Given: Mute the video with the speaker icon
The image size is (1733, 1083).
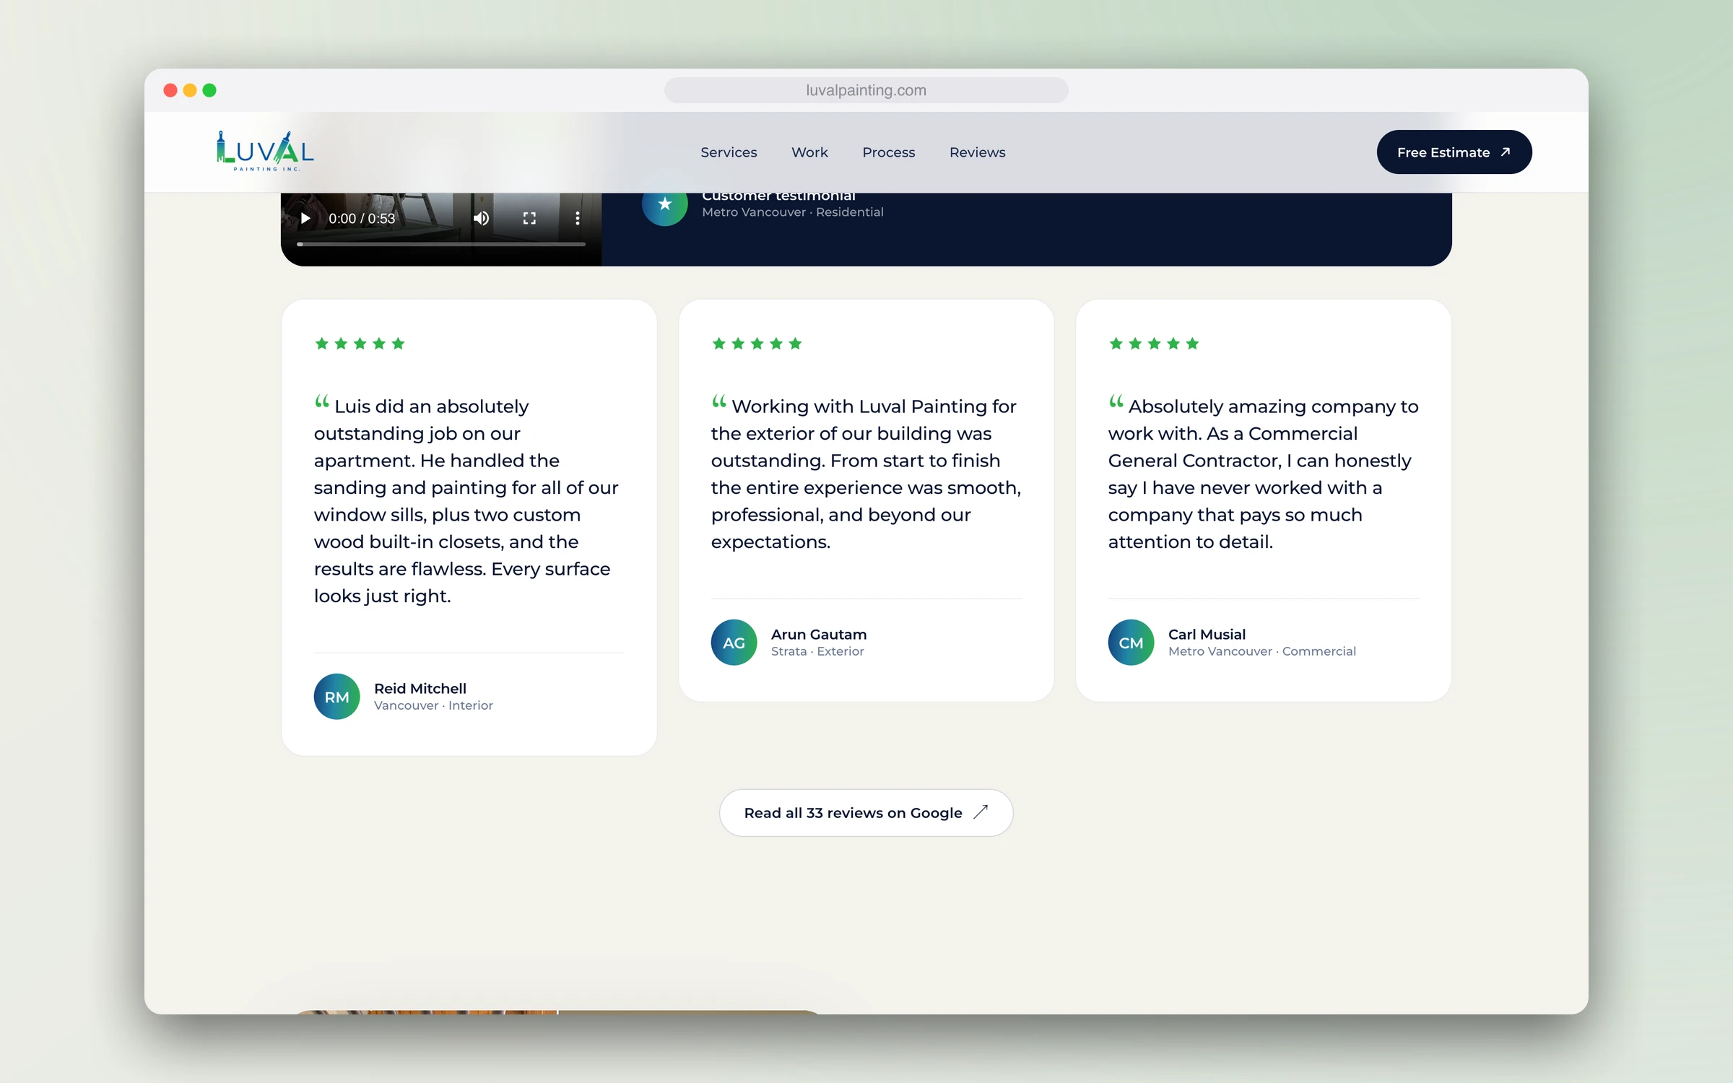Looking at the screenshot, I should tap(481, 218).
